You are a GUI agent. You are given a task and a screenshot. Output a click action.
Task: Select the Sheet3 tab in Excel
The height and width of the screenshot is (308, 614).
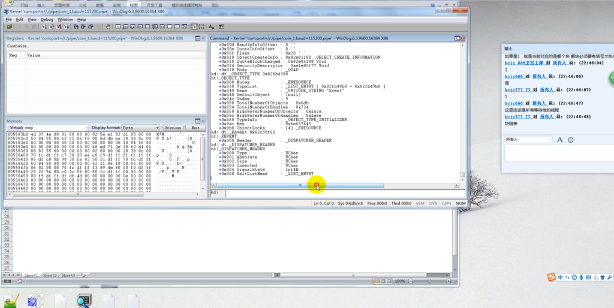68,276
